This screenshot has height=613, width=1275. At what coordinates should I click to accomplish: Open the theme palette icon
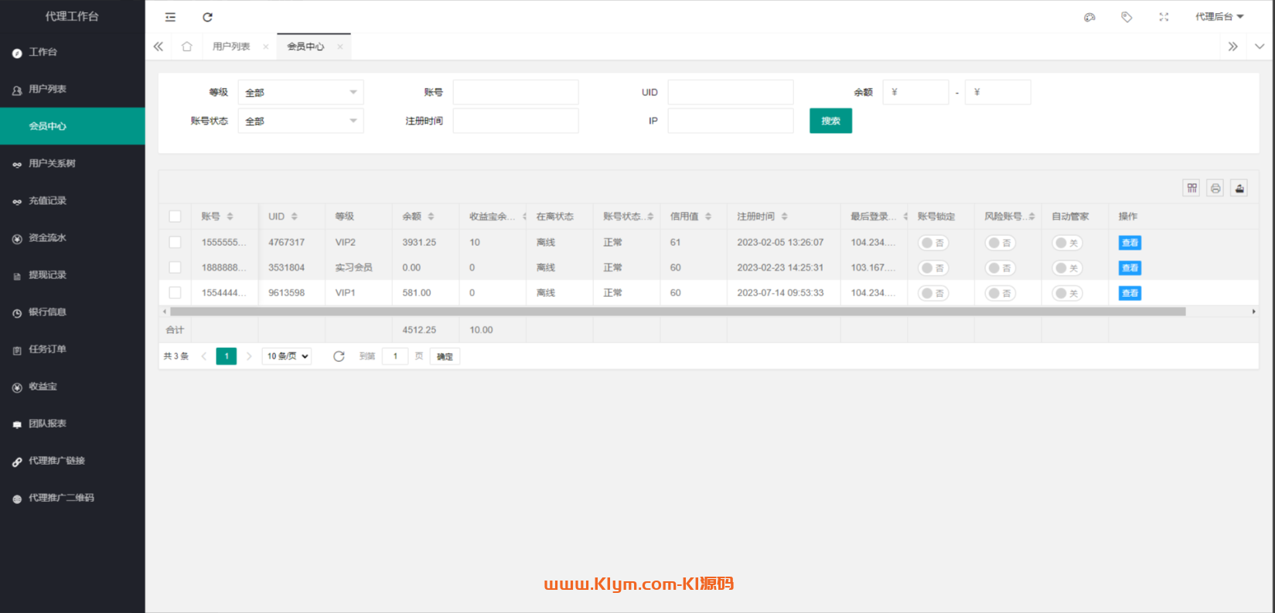coord(1089,17)
